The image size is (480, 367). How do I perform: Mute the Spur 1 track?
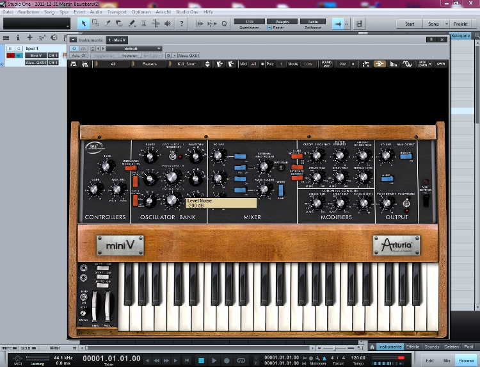click(x=10, y=49)
